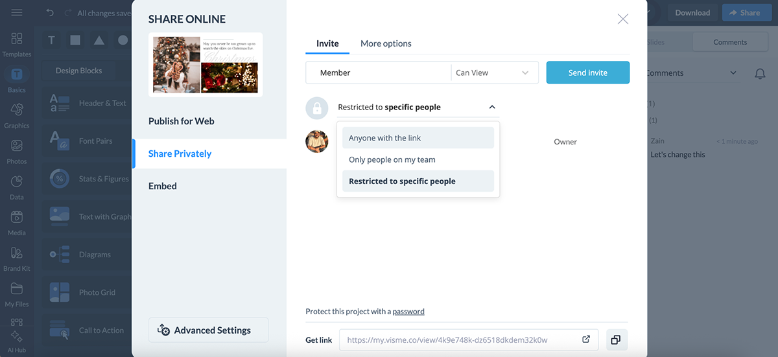Open the share link in a new tab icon
Image resolution: width=778 pixels, height=357 pixels.
(585, 340)
